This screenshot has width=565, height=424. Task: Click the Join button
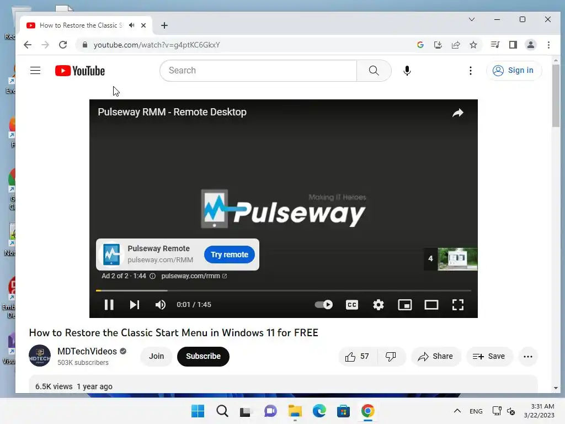[156, 356]
